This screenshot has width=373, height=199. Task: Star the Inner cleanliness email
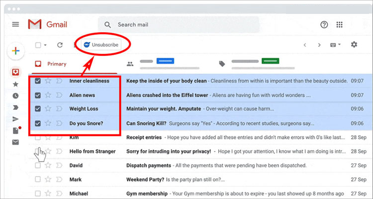[48, 81]
